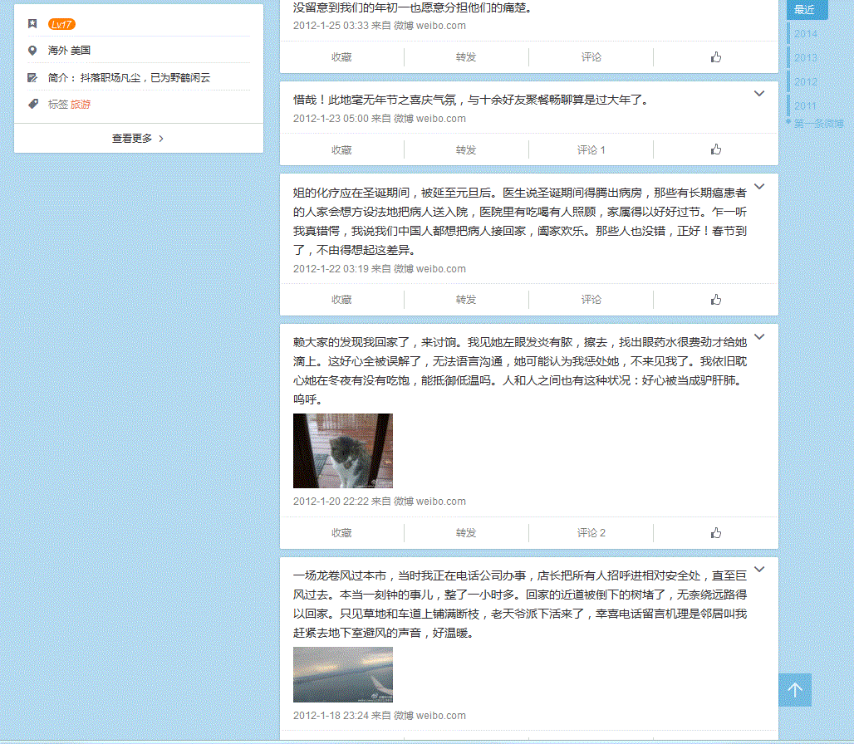Like the post dated 2012-1-25
This screenshot has height=744, width=854.
click(x=715, y=57)
